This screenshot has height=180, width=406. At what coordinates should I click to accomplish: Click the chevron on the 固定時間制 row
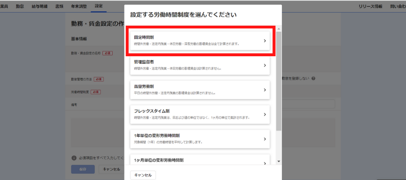pos(265,41)
